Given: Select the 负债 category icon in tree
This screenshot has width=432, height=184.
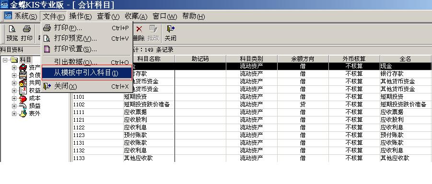Looking at the screenshot, I should pos(23,75).
